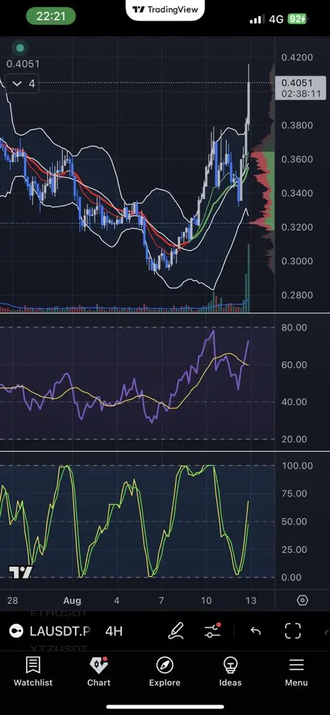Tap the 80.00 RSI scale label
Screen dimensions: 330x715
pos(294,327)
